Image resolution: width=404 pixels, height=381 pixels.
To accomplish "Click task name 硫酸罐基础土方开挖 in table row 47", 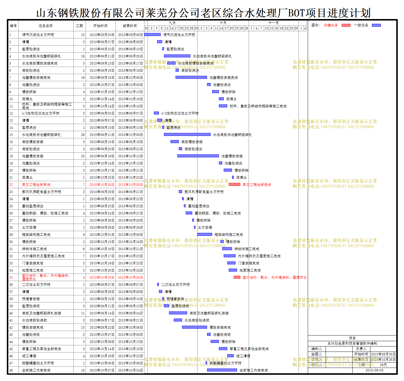I will click(38, 363).
